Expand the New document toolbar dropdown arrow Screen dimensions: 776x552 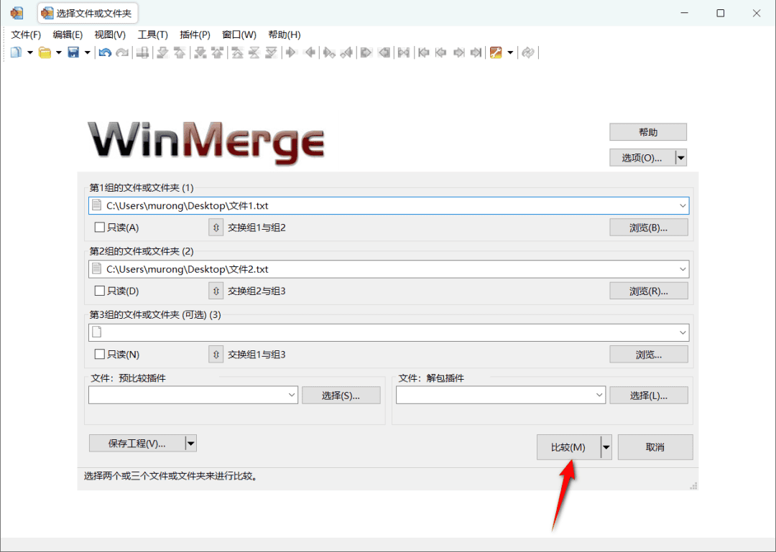[x=29, y=52]
